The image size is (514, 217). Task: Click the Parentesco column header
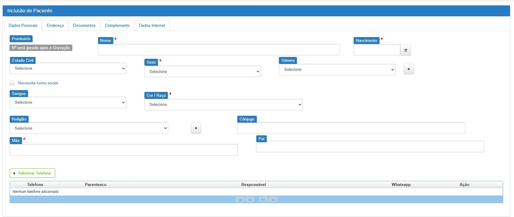(96, 184)
